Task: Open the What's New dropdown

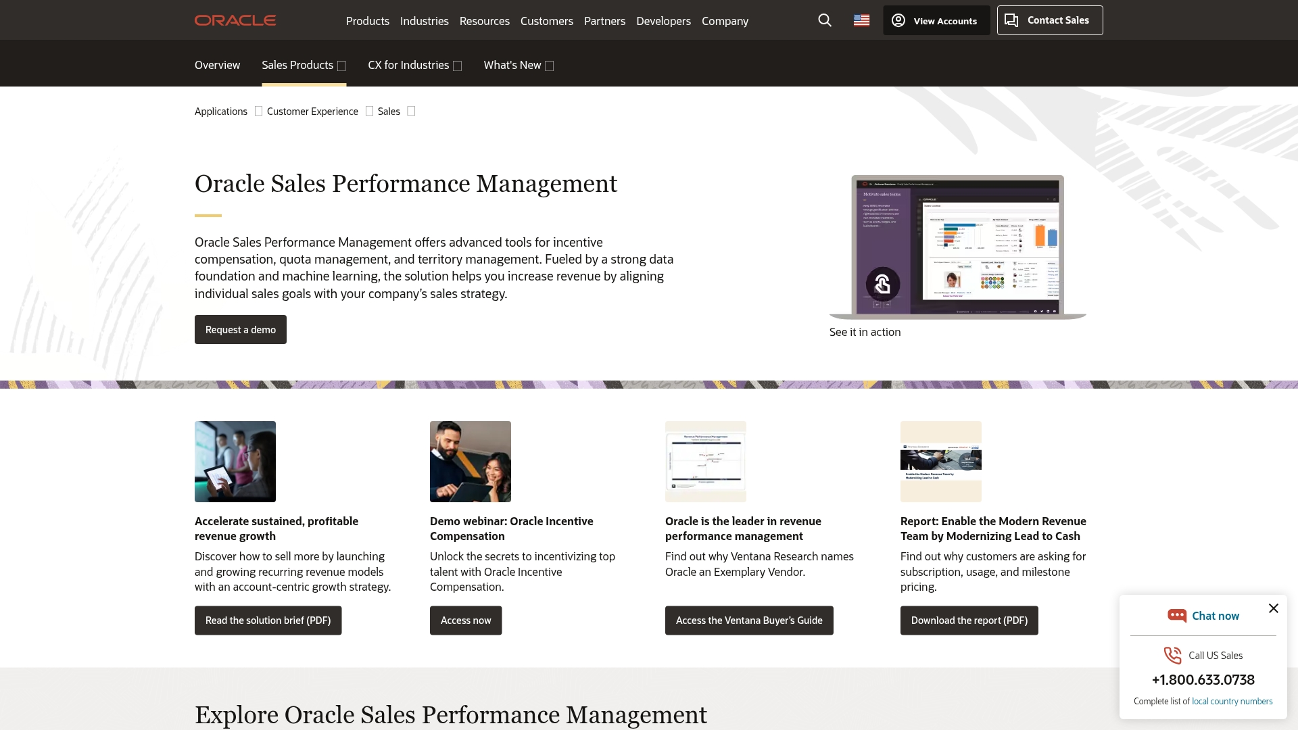Action: [x=518, y=65]
